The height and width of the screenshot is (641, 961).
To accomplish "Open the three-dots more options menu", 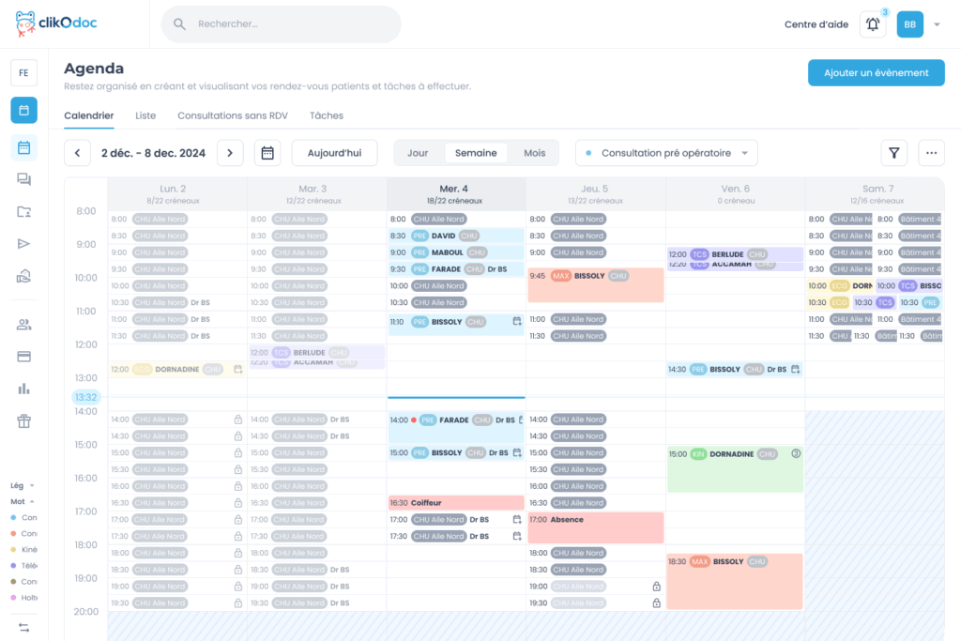I will (931, 153).
